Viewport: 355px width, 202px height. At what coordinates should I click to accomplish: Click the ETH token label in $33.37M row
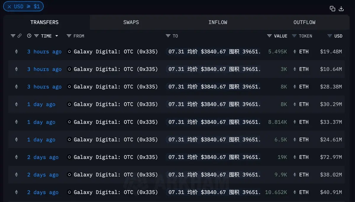(304, 122)
